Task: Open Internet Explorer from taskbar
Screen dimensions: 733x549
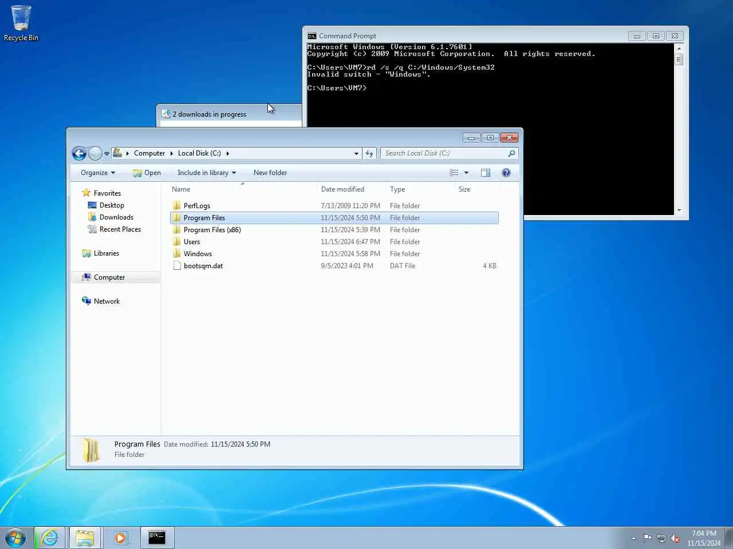Action: (x=49, y=538)
